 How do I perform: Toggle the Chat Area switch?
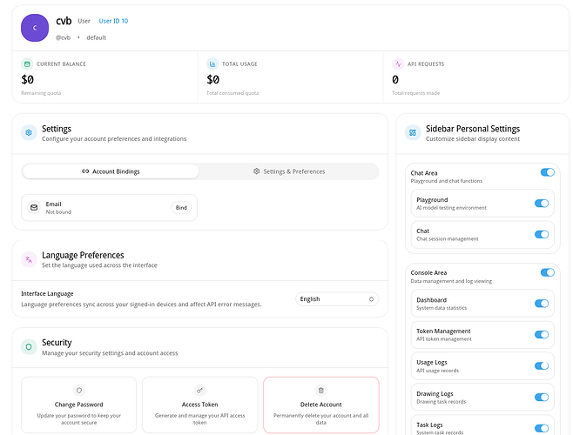[x=548, y=172]
